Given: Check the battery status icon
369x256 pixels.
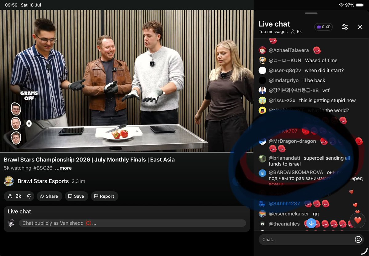Looking at the screenshot, I should 360,5.
